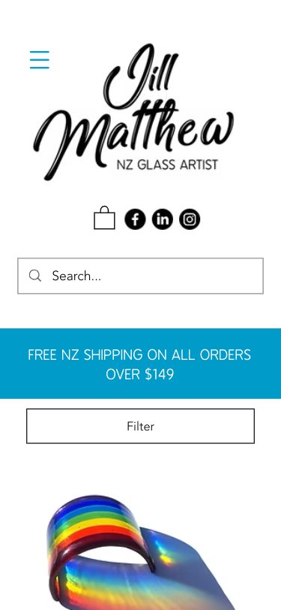The image size is (281, 610).
Task: Go to Instagram via its icon
Action: pos(190,219)
